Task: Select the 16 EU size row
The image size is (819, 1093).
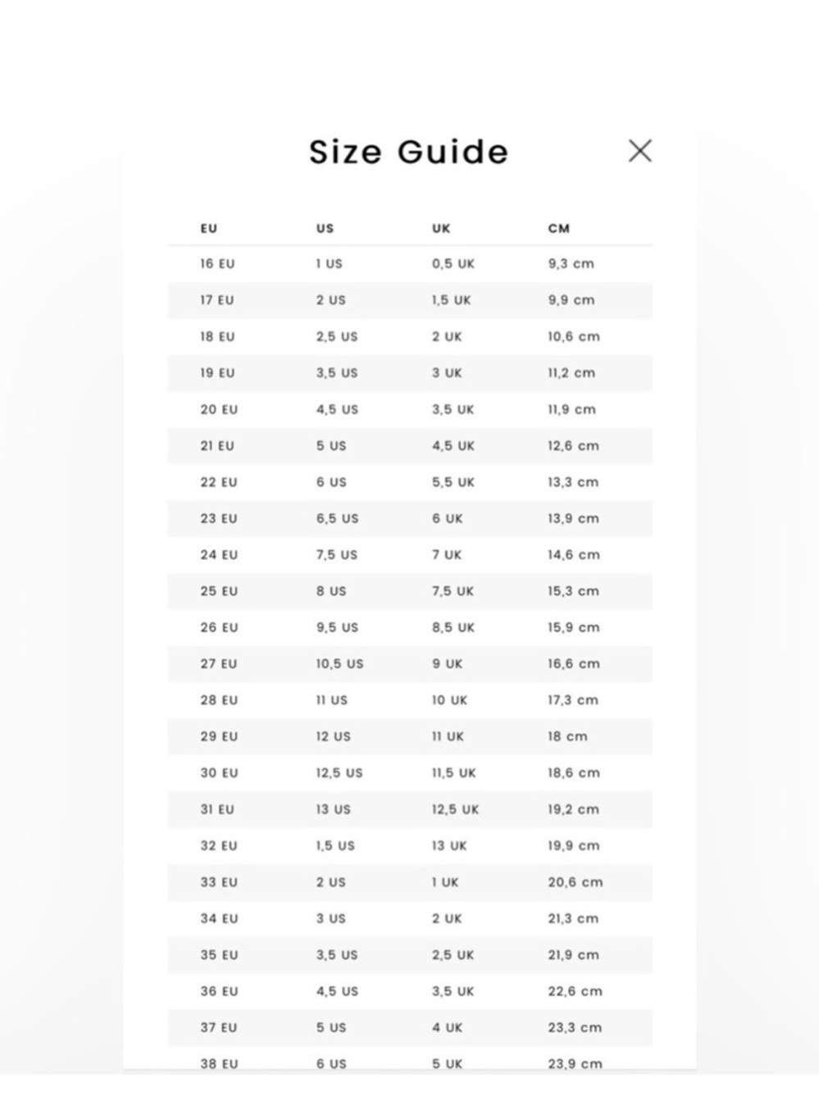Action: (410, 264)
